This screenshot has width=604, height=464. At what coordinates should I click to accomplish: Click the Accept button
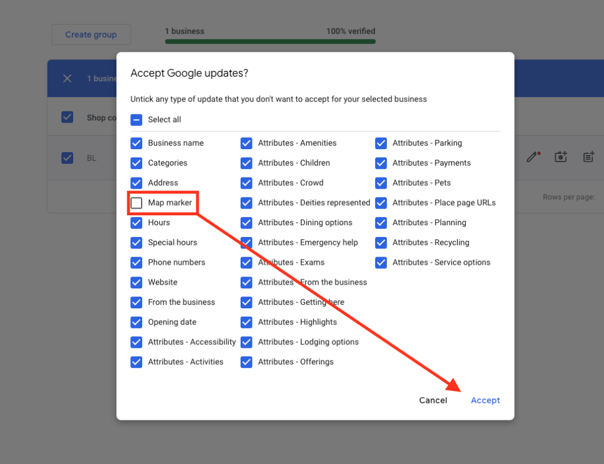click(x=485, y=400)
